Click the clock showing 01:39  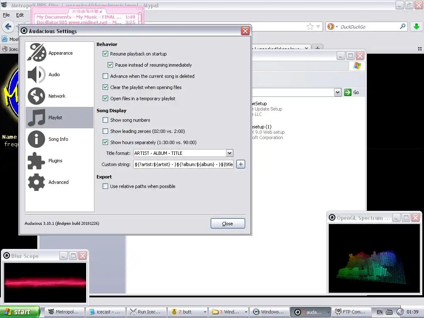[x=413, y=312]
